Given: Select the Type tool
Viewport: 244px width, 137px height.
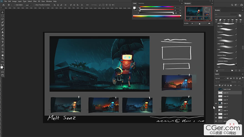Looking at the screenshot, I should 2,42.
